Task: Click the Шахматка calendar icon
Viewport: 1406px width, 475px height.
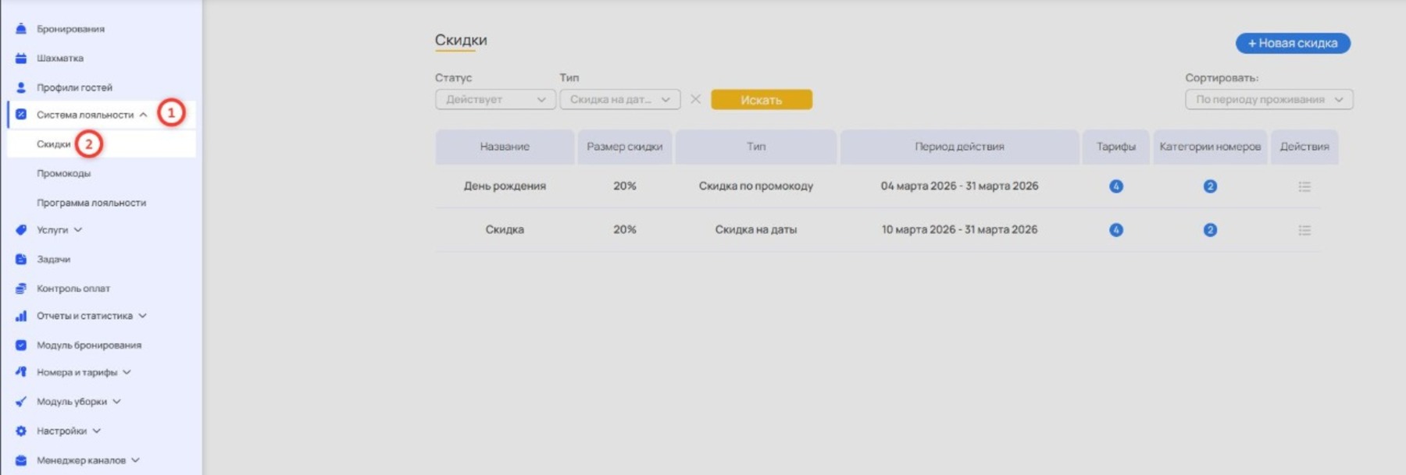Action: click(x=21, y=58)
